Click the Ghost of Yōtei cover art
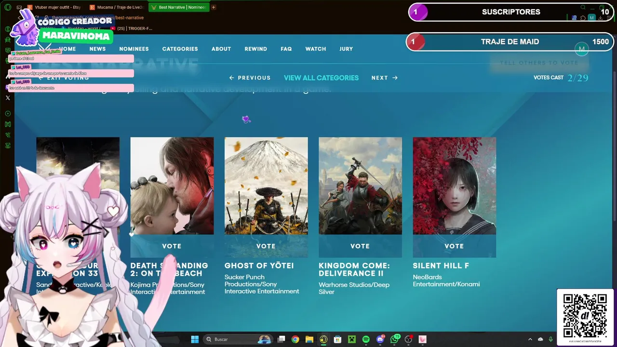Screen dimensions: 617x347 pyautogui.click(x=266, y=186)
